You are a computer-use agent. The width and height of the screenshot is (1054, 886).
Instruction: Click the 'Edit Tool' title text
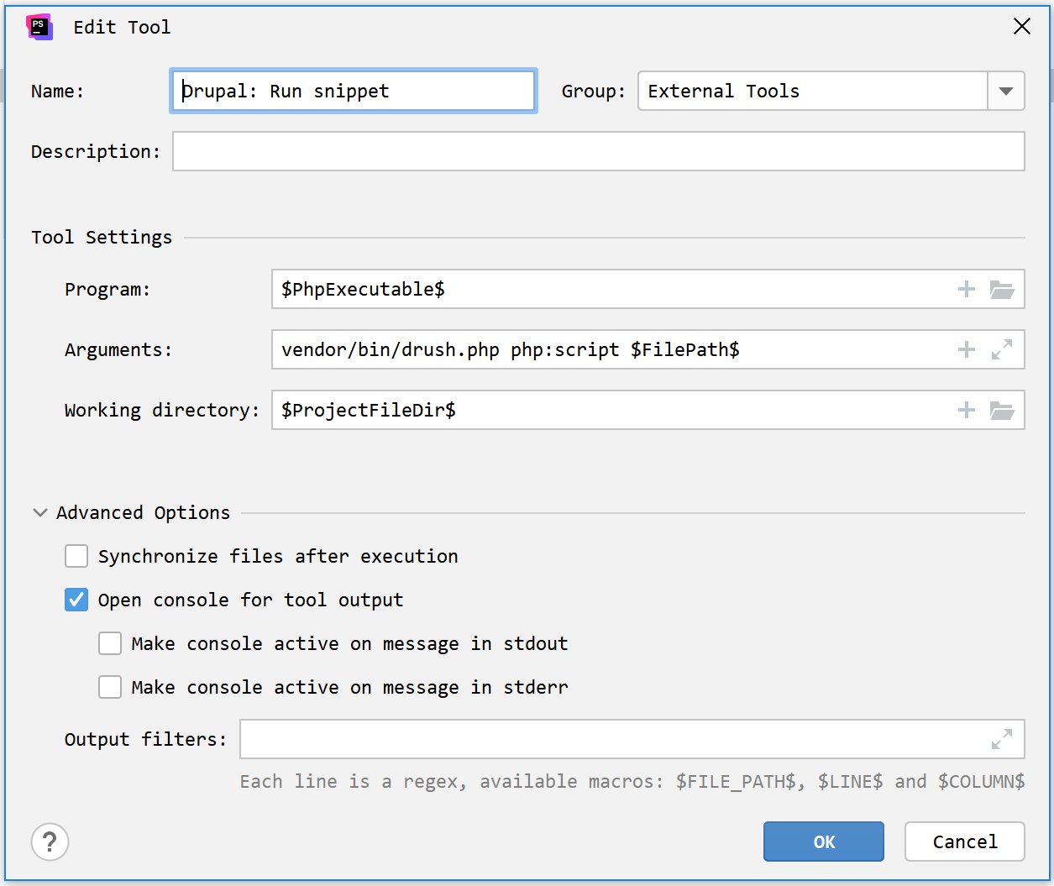(x=122, y=27)
